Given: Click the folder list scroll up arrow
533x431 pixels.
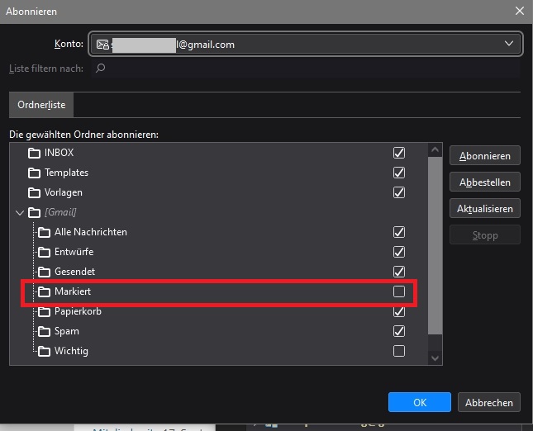Looking at the screenshot, I should tap(435, 149).
